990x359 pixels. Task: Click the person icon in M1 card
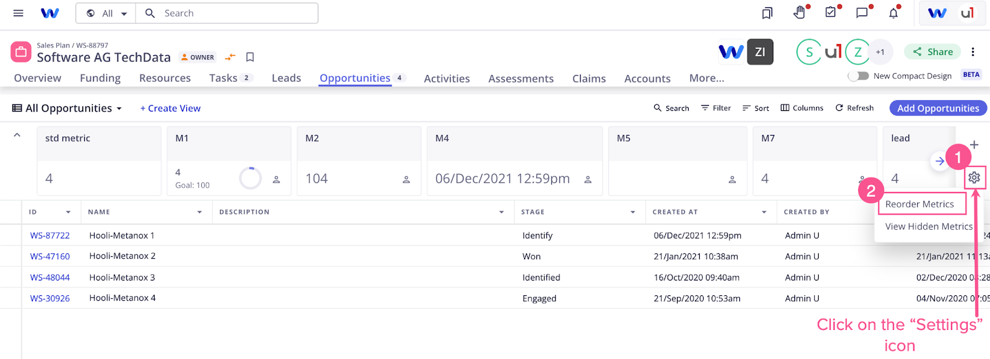pos(277,179)
